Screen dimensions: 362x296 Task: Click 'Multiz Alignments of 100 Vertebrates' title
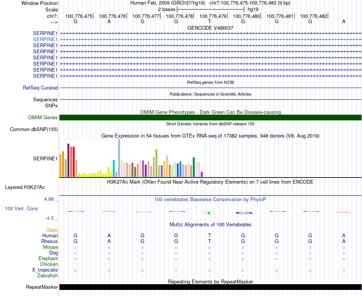click(210, 225)
